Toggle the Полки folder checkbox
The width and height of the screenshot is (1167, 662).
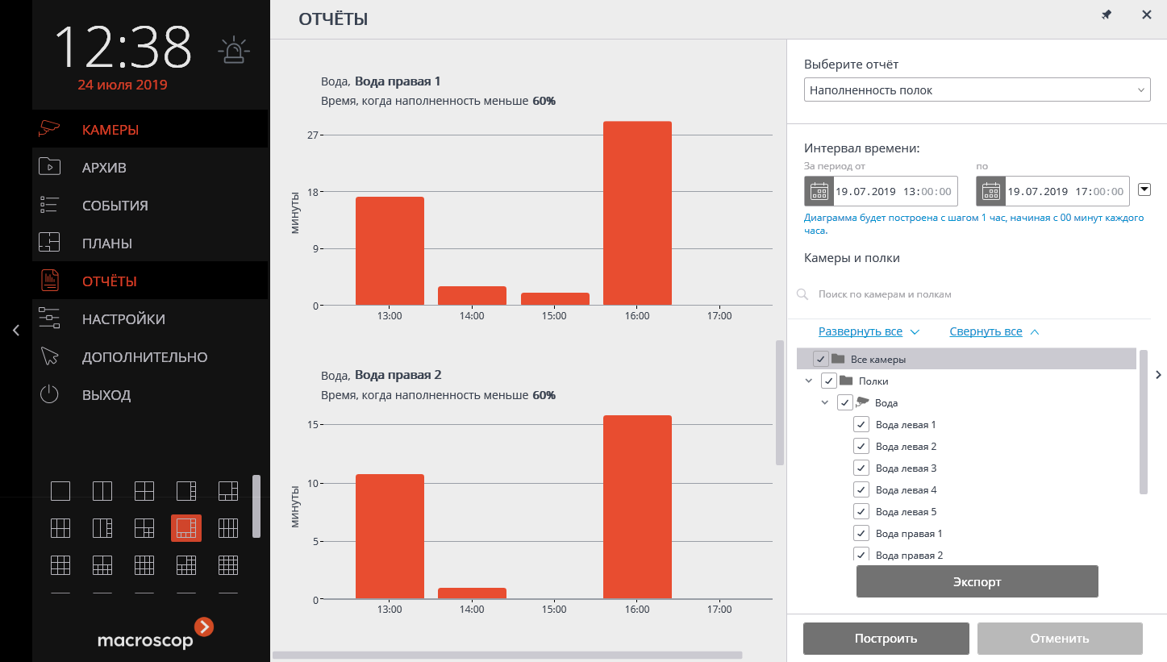pos(828,381)
